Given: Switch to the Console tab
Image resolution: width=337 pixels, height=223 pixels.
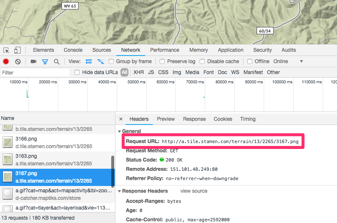Looking at the screenshot, I should coord(73,50).
